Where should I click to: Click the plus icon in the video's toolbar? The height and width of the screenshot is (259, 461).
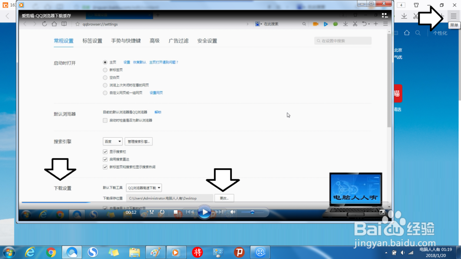[376, 24]
